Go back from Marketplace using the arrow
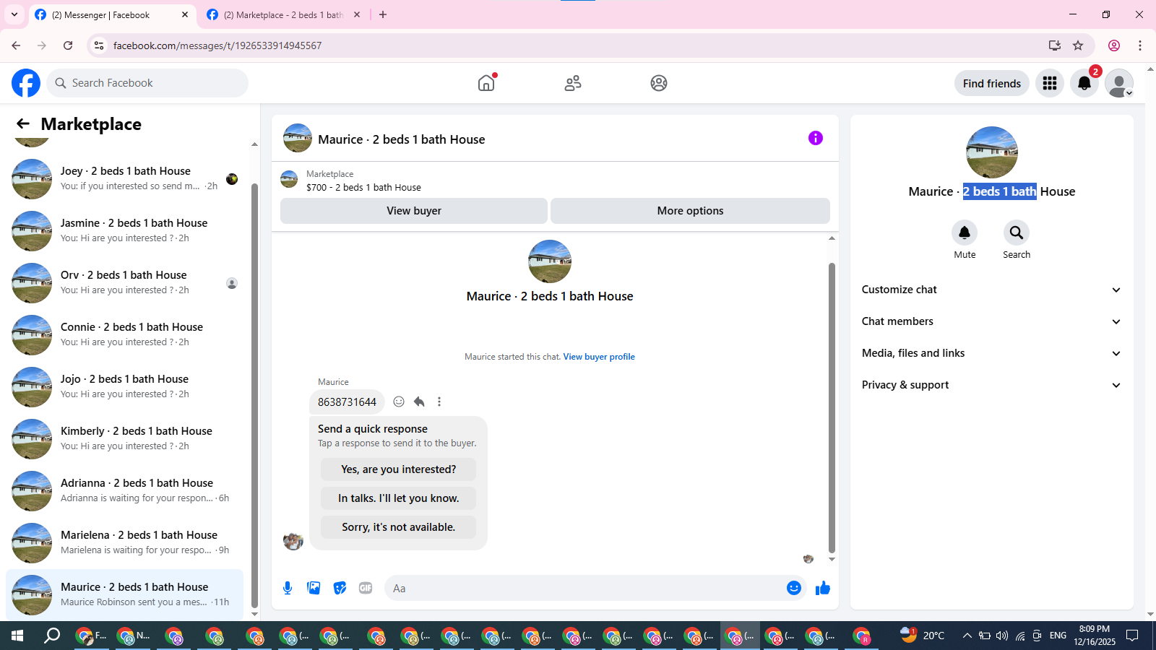1156x650 pixels. pos(23,124)
